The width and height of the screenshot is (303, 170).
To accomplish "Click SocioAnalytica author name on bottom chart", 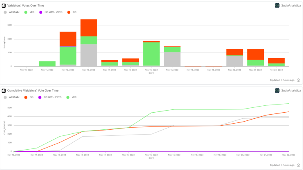I will point(291,90).
